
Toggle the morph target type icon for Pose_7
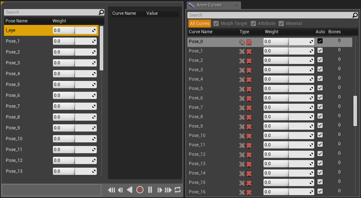point(242,108)
